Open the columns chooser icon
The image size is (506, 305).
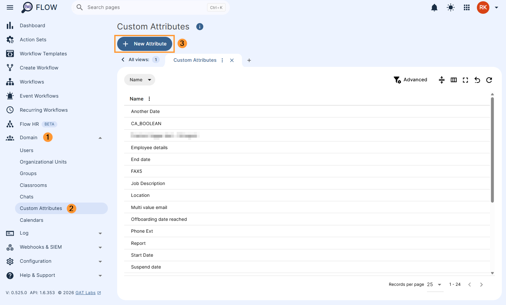pyautogui.click(x=454, y=80)
